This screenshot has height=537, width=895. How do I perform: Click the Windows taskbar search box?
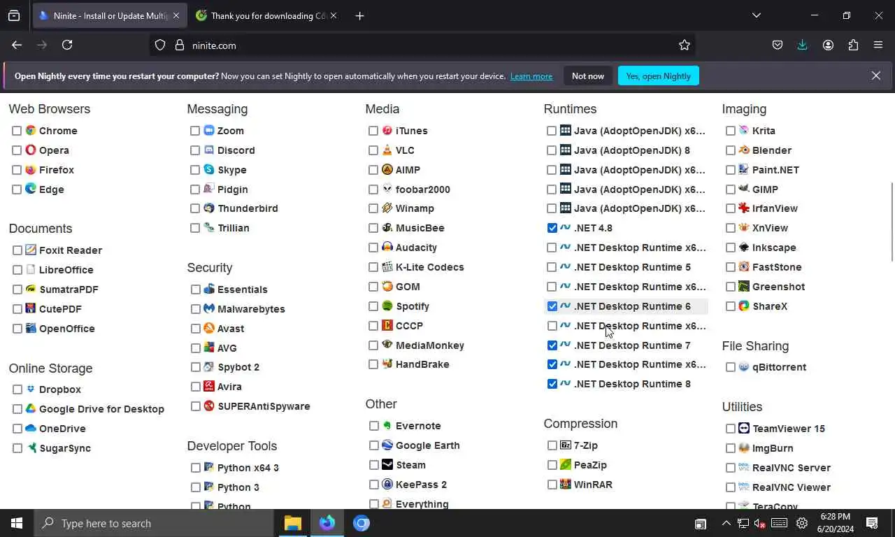[154, 523]
